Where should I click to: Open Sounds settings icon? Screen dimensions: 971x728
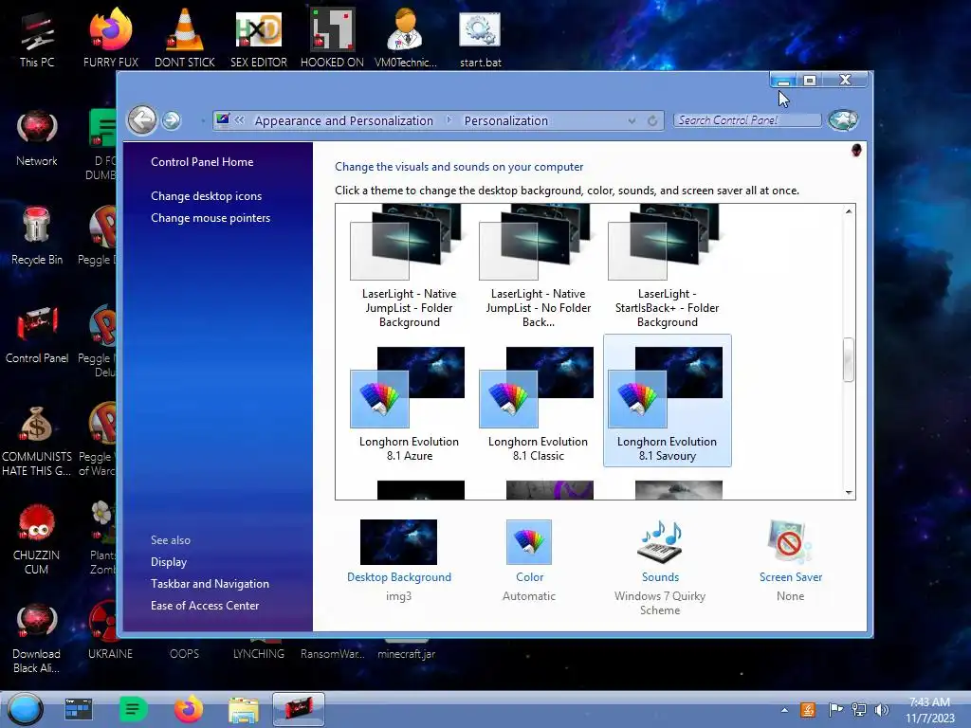point(660,541)
